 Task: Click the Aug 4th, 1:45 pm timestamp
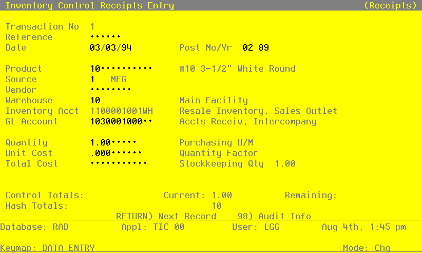[x=364, y=227]
